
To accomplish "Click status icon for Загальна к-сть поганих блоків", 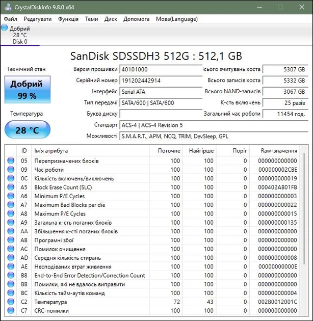I will tap(11, 222).
